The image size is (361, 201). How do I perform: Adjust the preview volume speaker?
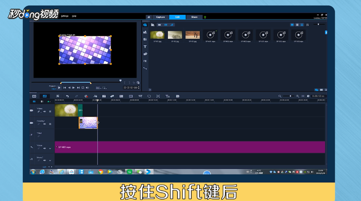click(x=87, y=88)
